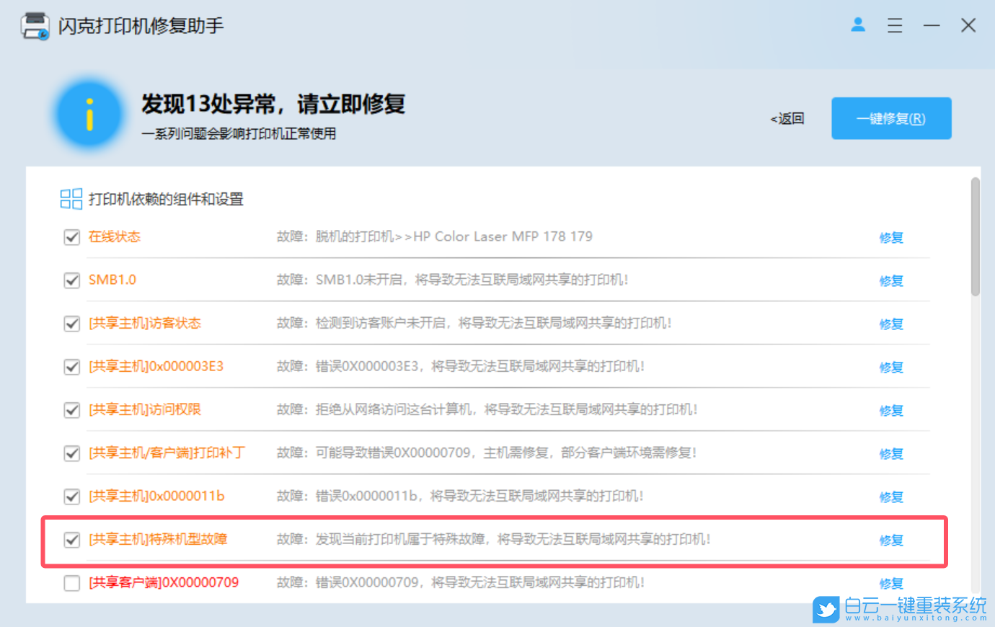Click the vertical scrollbar thumb

point(975,237)
